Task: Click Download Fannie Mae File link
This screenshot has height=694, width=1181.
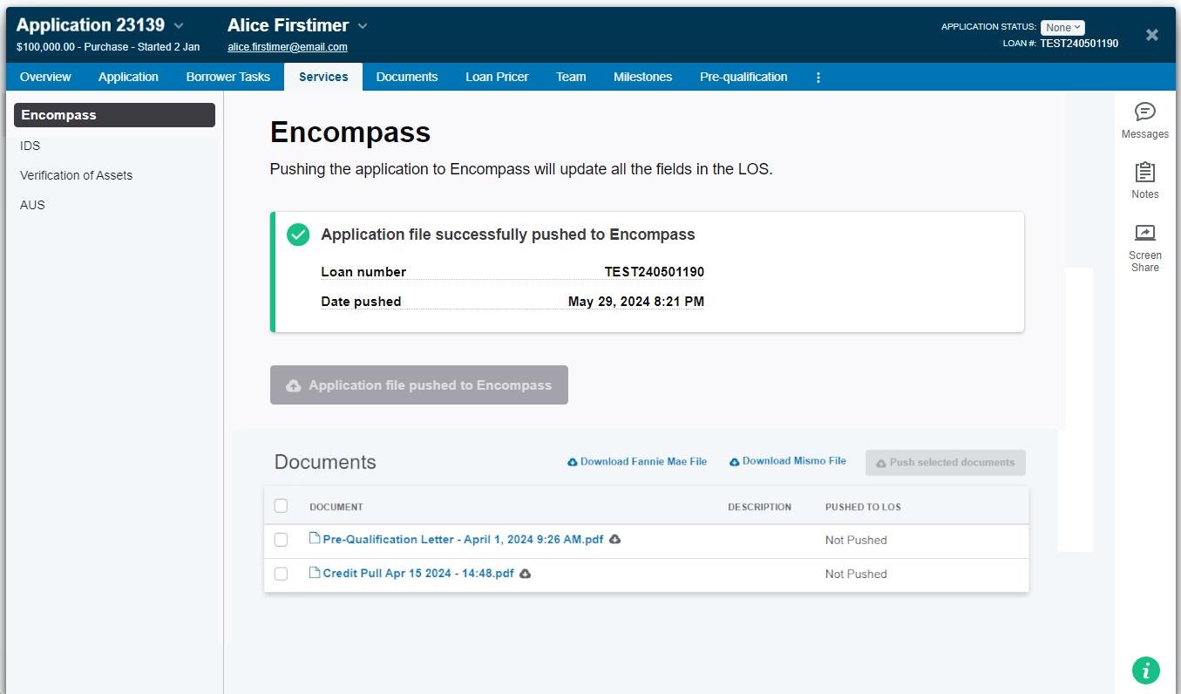Action: tap(637, 461)
